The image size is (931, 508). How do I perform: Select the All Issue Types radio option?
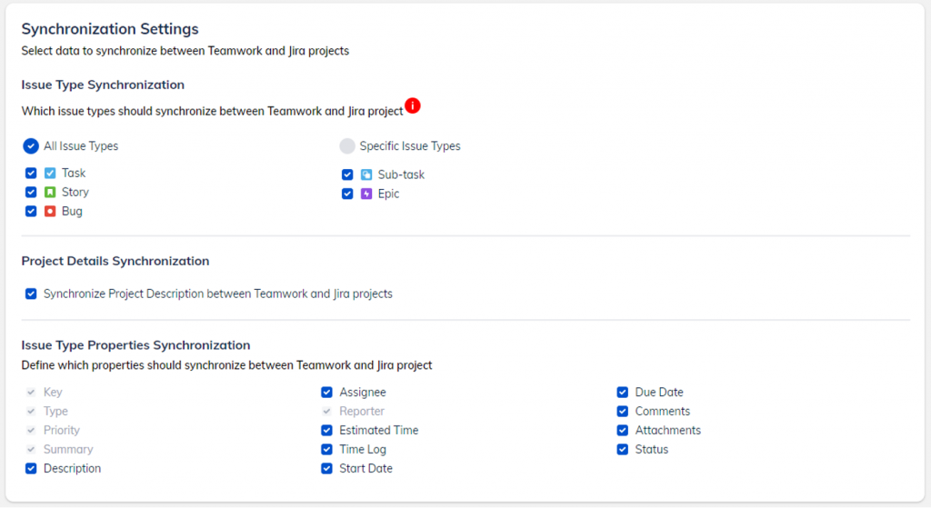31,146
